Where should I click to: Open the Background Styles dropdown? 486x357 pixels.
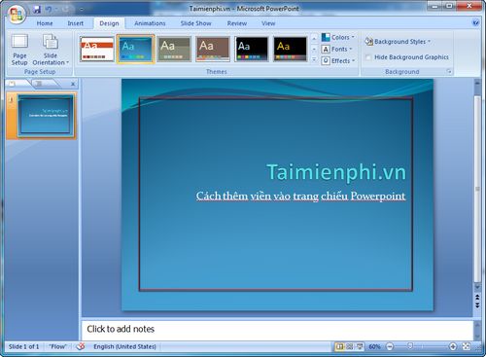(398, 42)
